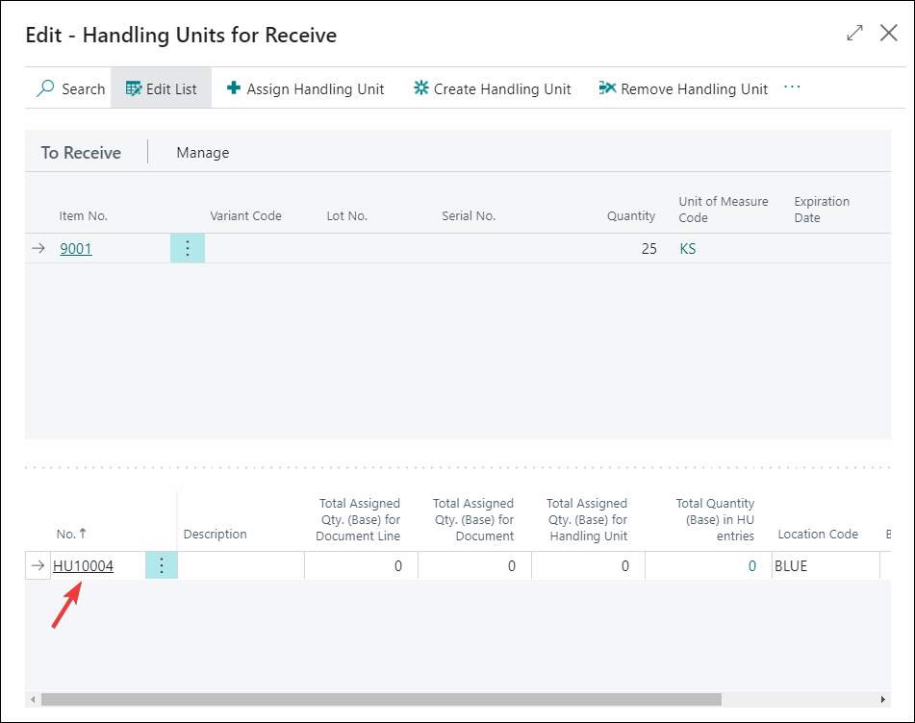Click the Lot No. column header
This screenshot has width=915, height=723.
pyautogui.click(x=346, y=215)
